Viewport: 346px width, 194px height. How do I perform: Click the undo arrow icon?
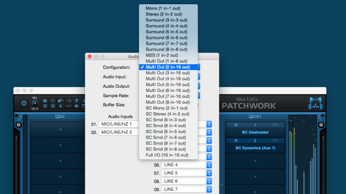click(x=61, y=101)
